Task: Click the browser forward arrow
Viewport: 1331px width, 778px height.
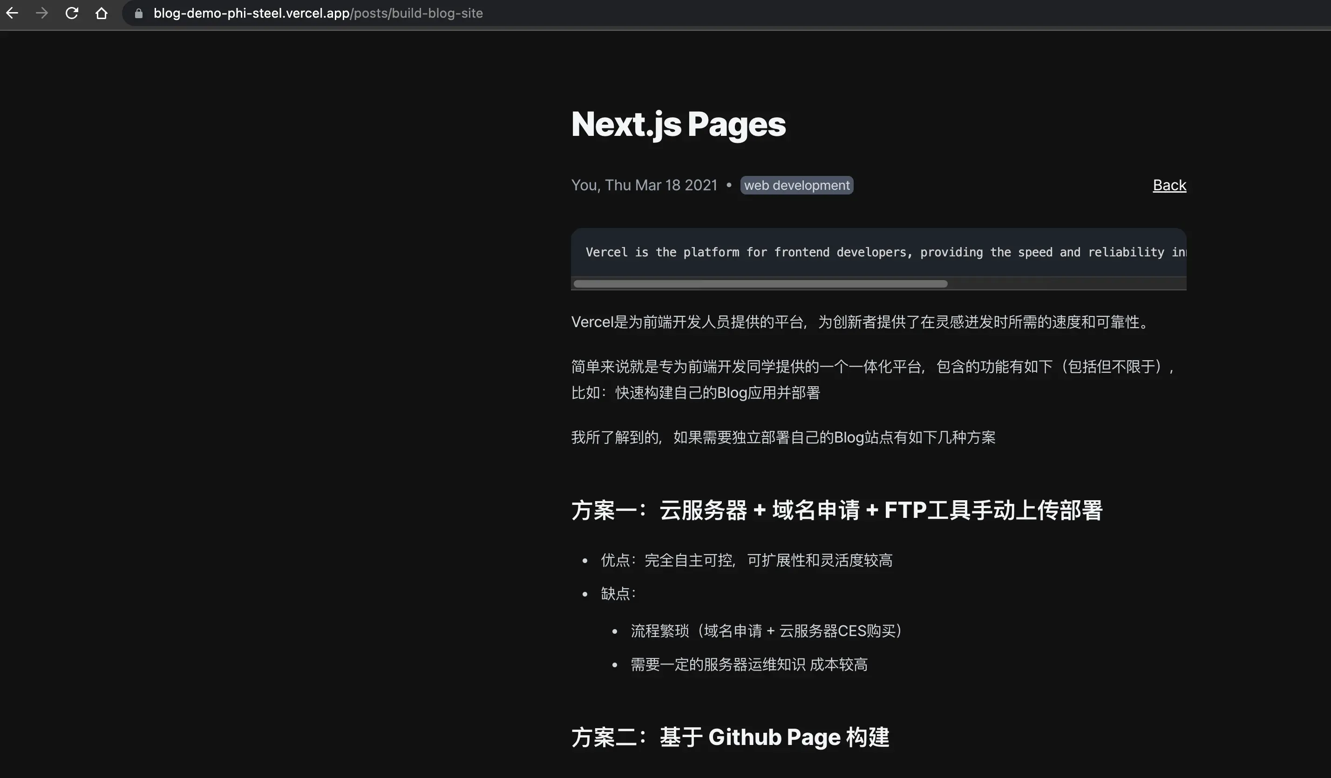Action: point(42,13)
